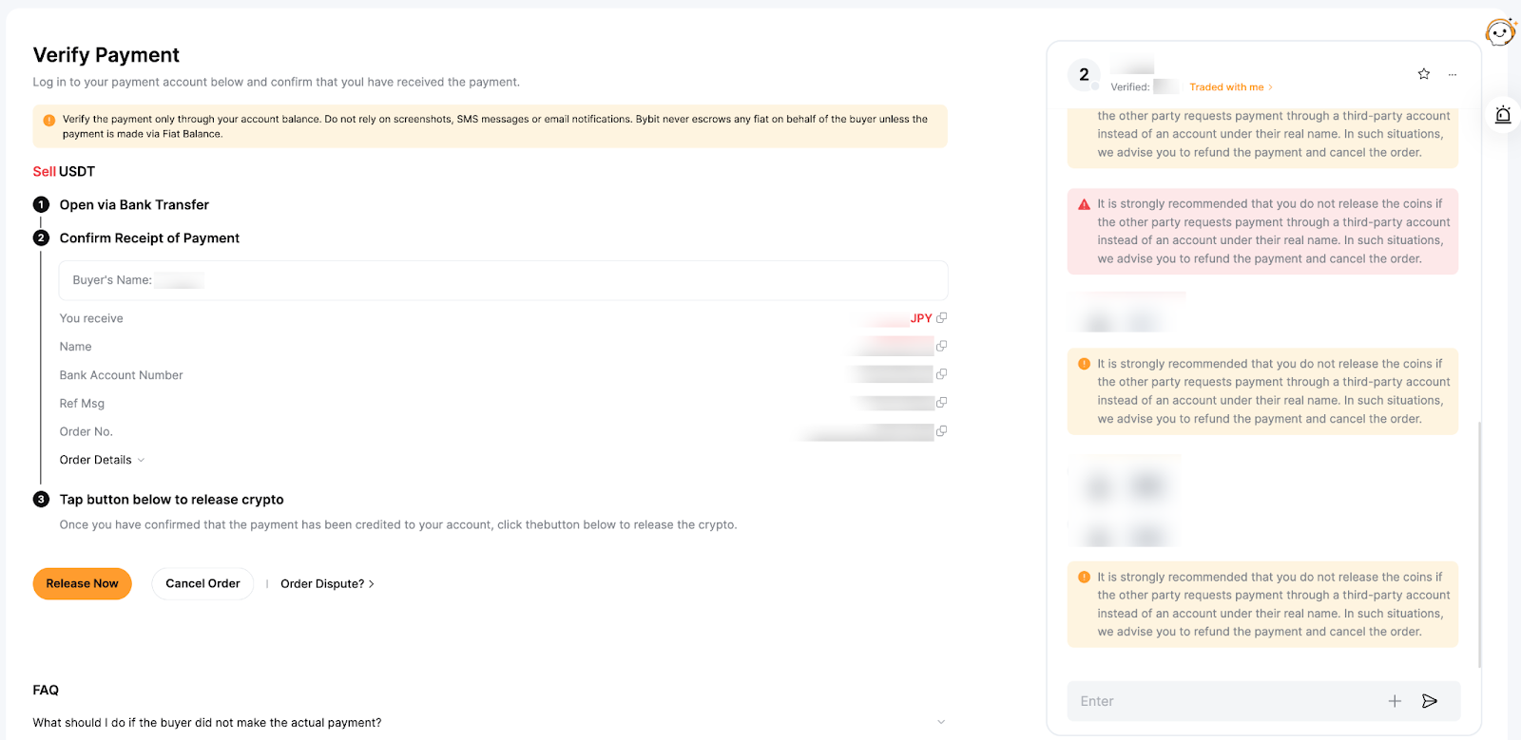
Task: Copy the payee Name value
Action: click(941, 347)
